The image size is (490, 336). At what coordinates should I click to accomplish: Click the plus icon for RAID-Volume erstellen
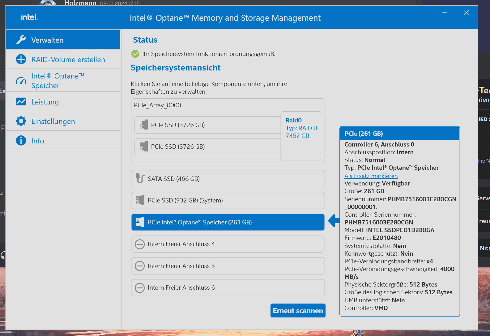(x=21, y=59)
